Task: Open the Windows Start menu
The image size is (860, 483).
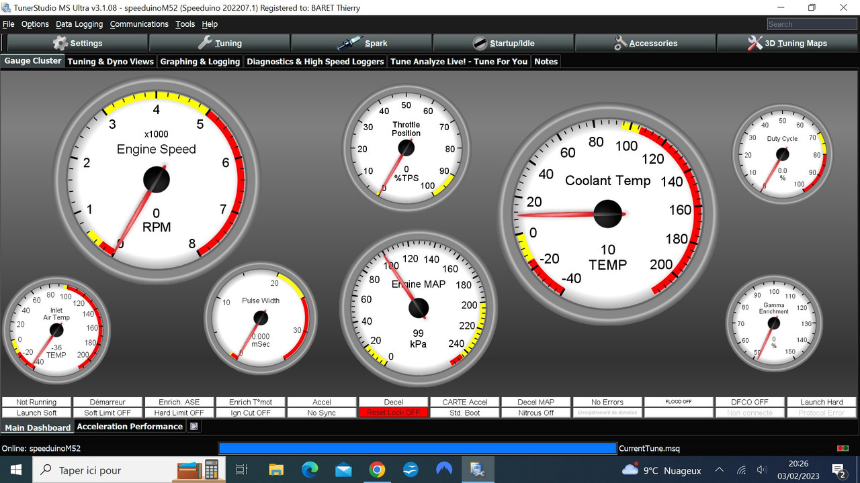Action: (15, 470)
